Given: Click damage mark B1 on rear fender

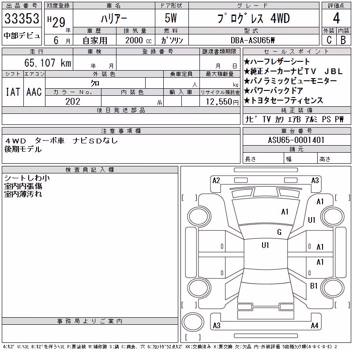Looking at the screenshot, I should (314, 285).
